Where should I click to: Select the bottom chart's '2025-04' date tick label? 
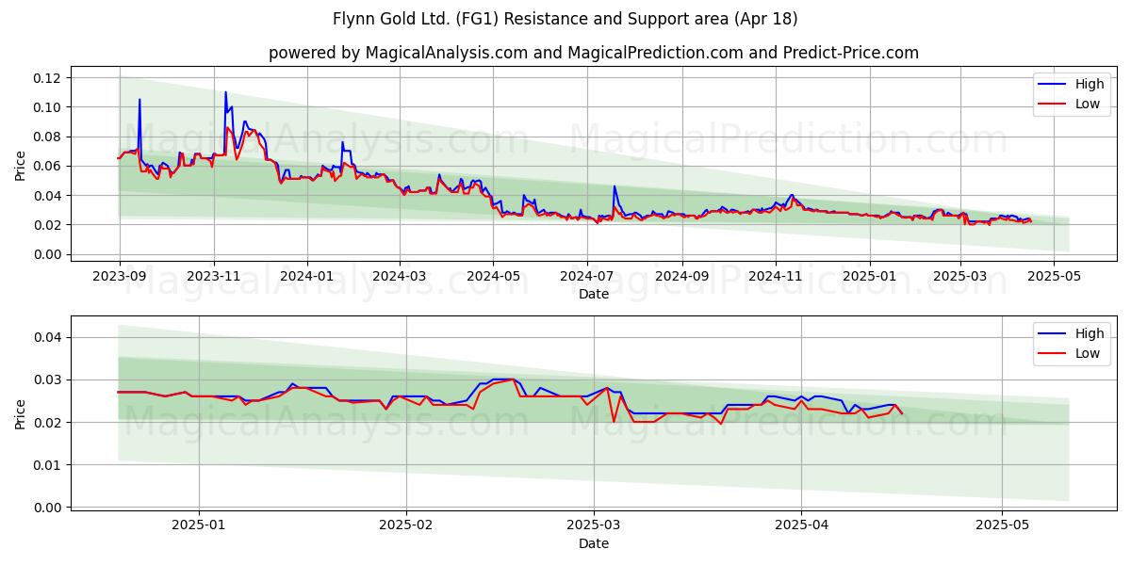coord(802,527)
